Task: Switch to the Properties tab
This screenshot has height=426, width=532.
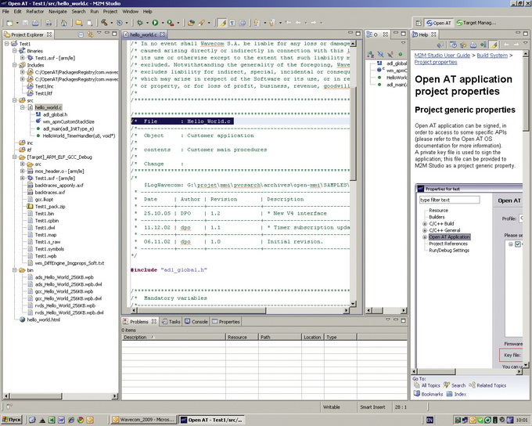Action: (226, 322)
